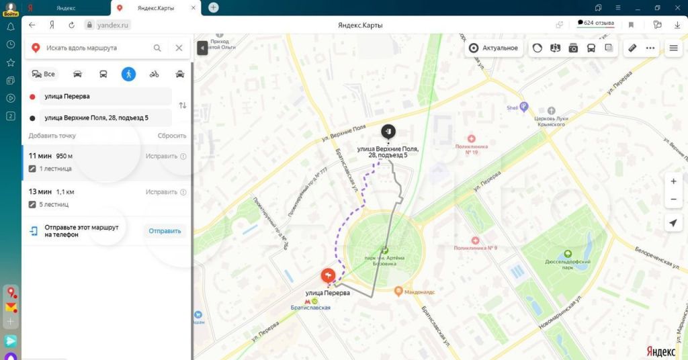Open the more tools three-dots menu
This screenshot has width=688, height=360.
(x=650, y=48)
